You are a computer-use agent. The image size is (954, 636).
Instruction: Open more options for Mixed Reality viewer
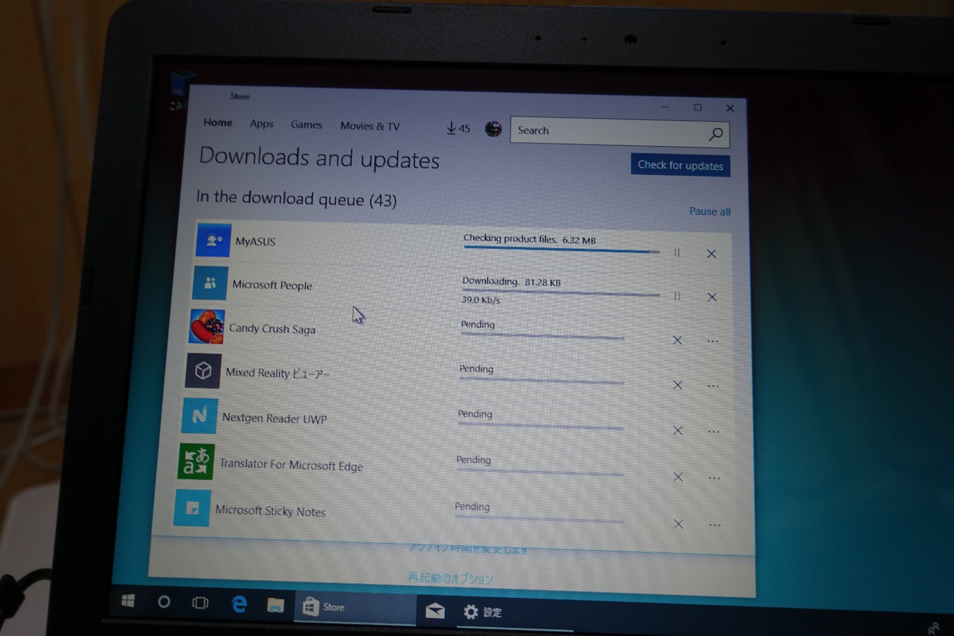713,386
